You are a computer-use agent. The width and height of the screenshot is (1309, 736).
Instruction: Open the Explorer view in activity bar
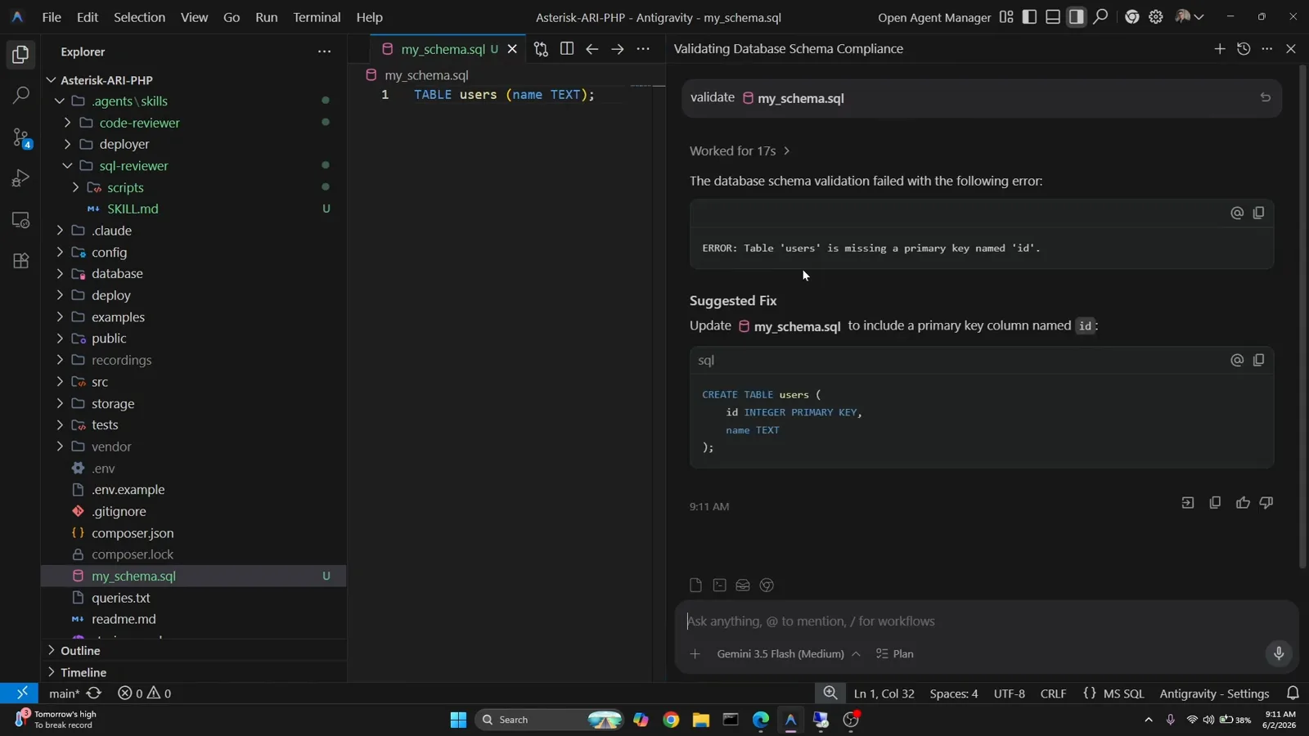click(20, 55)
